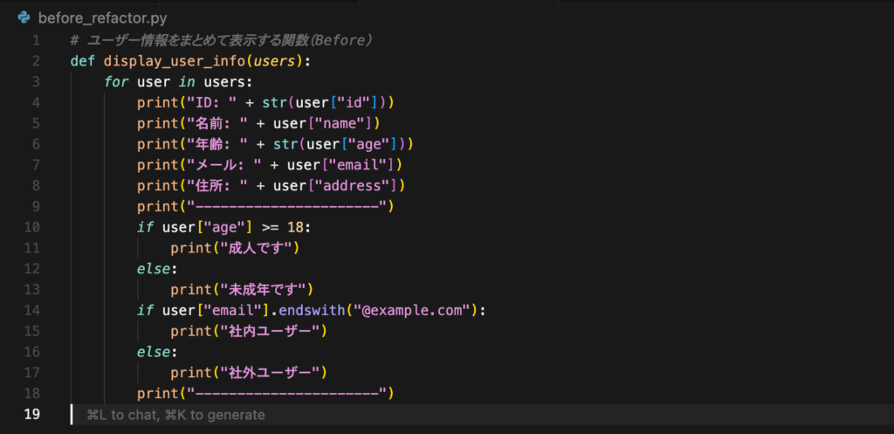Click the else keyword on line 16
894x434 pixels.
[154, 353]
